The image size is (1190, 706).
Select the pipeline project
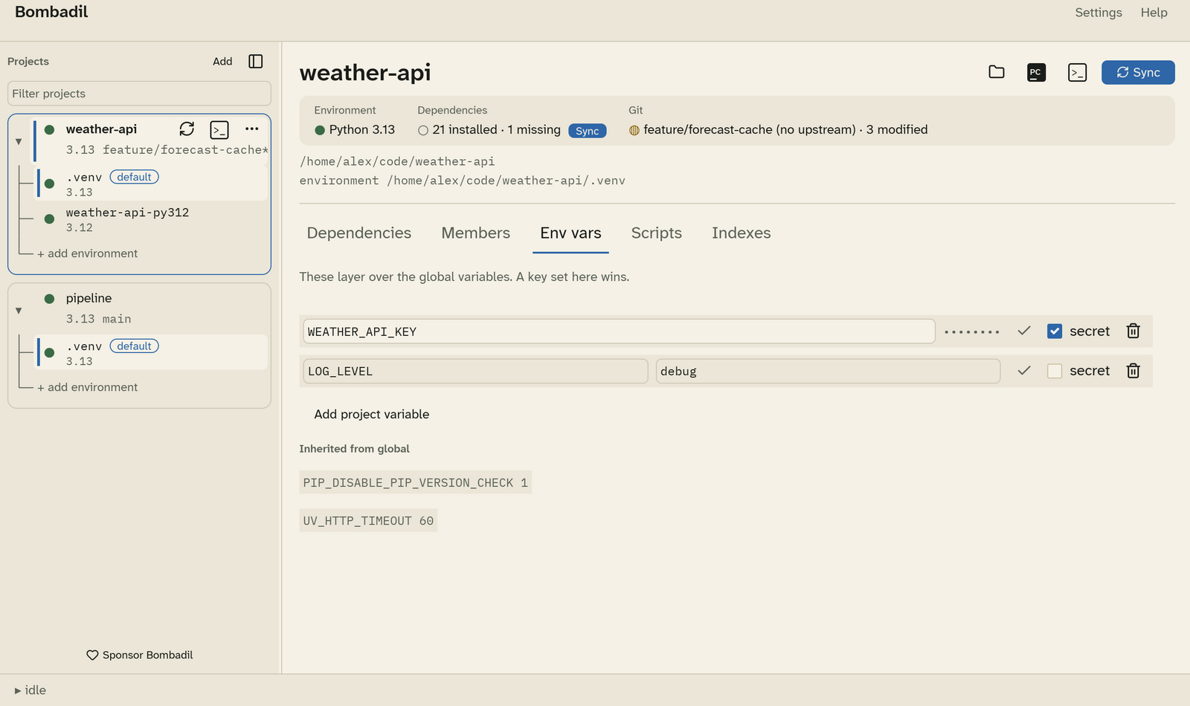click(x=150, y=308)
